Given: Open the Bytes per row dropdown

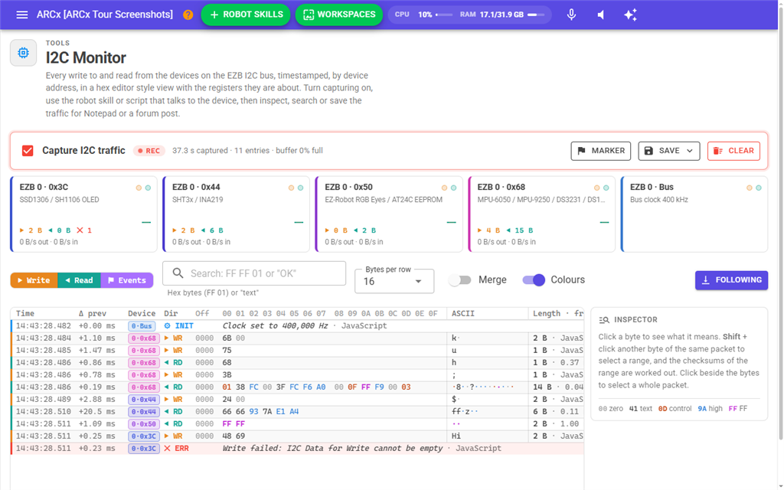Looking at the screenshot, I should click(x=394, y=281).
